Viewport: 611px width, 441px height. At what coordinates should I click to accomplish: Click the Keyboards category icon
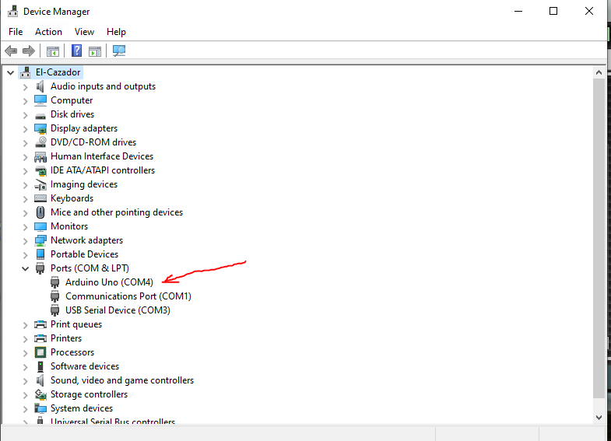click(x=40, y=198)
